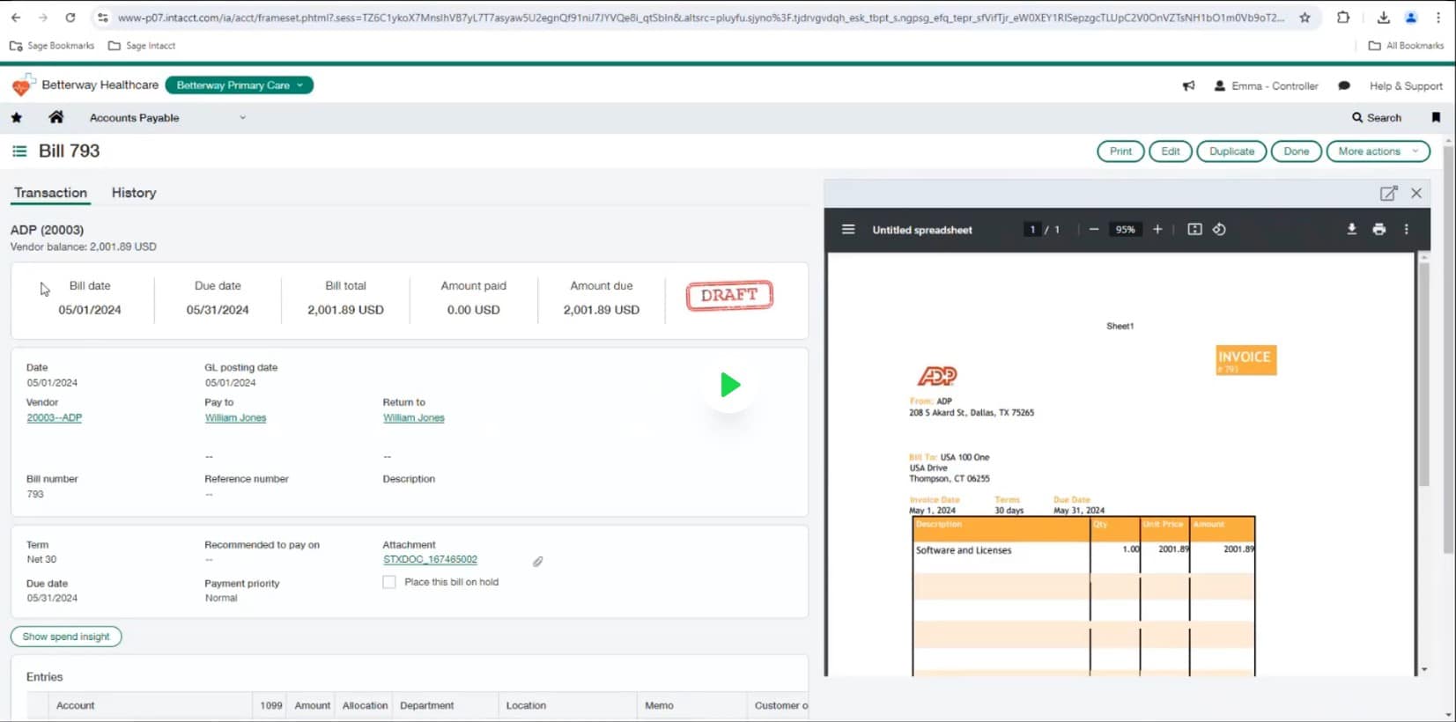Viewport: 1456px width, 722px height.
Task: Open the PDF viewer sidebar menu icon
Action: (x=848, y=229)
